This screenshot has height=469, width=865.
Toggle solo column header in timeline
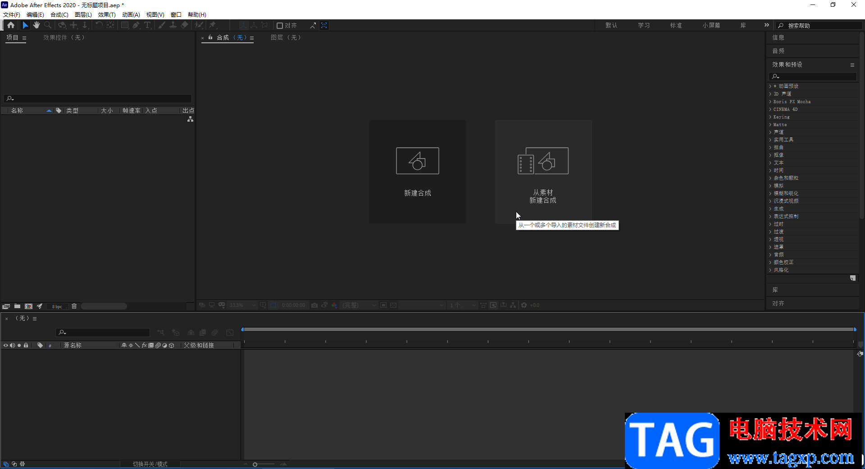(19, 346)
